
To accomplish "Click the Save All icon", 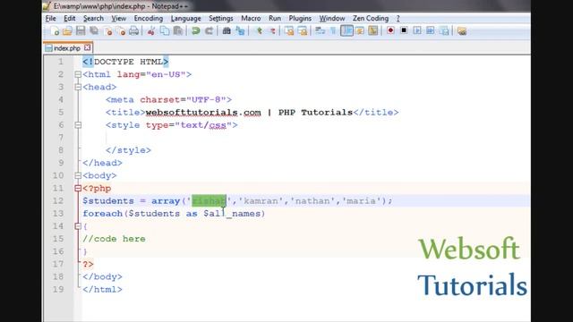I will click(94, 31).
